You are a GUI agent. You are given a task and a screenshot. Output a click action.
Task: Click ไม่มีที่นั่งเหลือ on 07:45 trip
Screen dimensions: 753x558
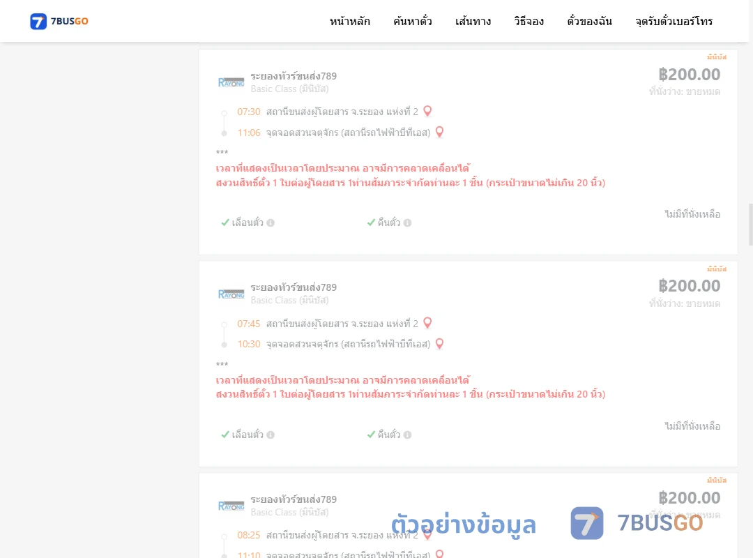[692, 426]
